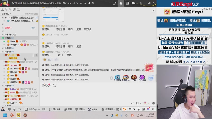The image size is (212, 119).
Task: Click the enter-send arrow icon
Action: [132, 103]
